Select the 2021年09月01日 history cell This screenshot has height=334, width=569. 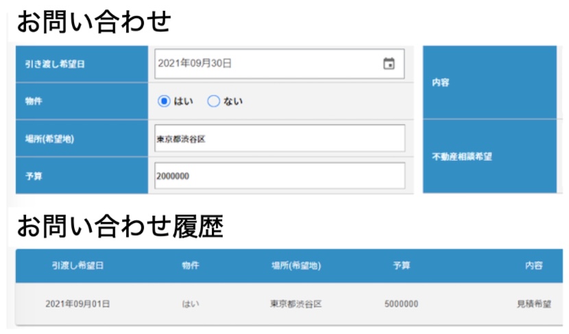tap(77, 304)
